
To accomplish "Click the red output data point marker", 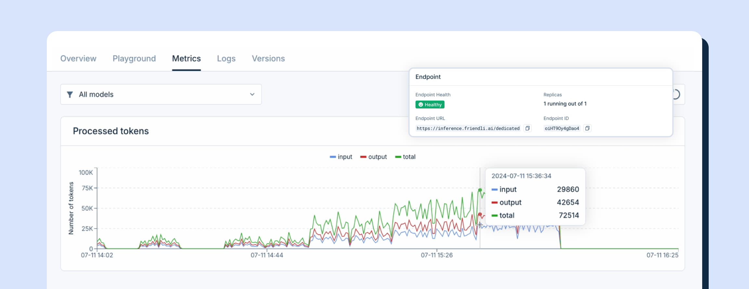I will point(480,214).
